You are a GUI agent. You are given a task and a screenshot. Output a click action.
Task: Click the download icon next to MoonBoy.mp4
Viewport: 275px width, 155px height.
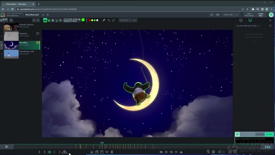click(x=43, y=15)
